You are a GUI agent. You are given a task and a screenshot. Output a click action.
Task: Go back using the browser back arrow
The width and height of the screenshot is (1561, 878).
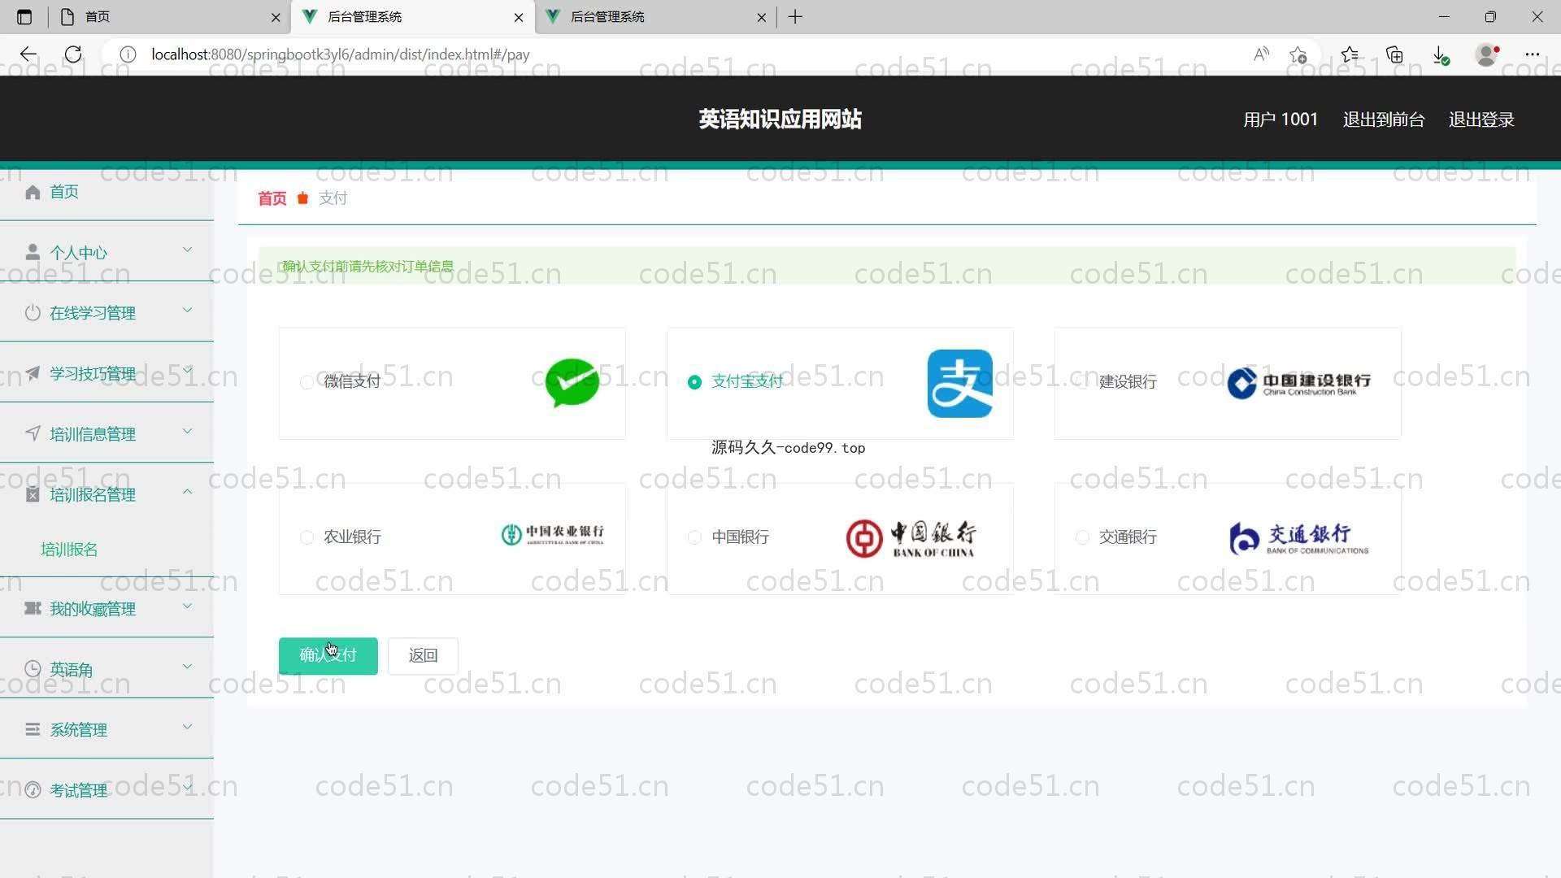click(x=28, y=54)
